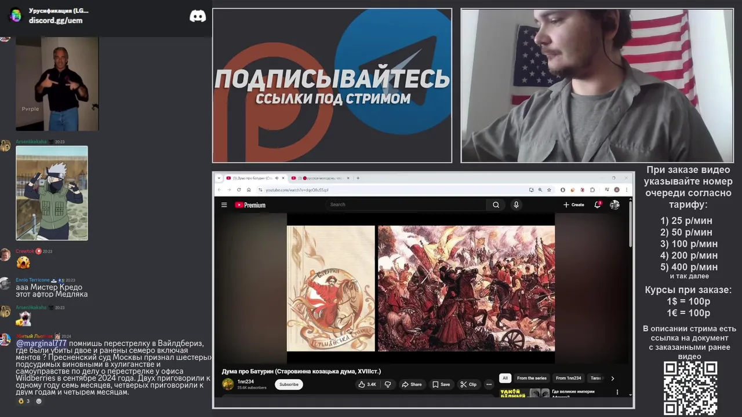
Task: Select From 1nn234 chip
Action: (568, 378)
